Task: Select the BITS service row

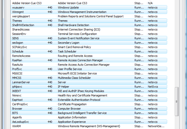Action: coord(89,113)
